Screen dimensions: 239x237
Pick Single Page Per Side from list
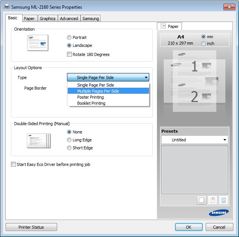coord(108,85)
